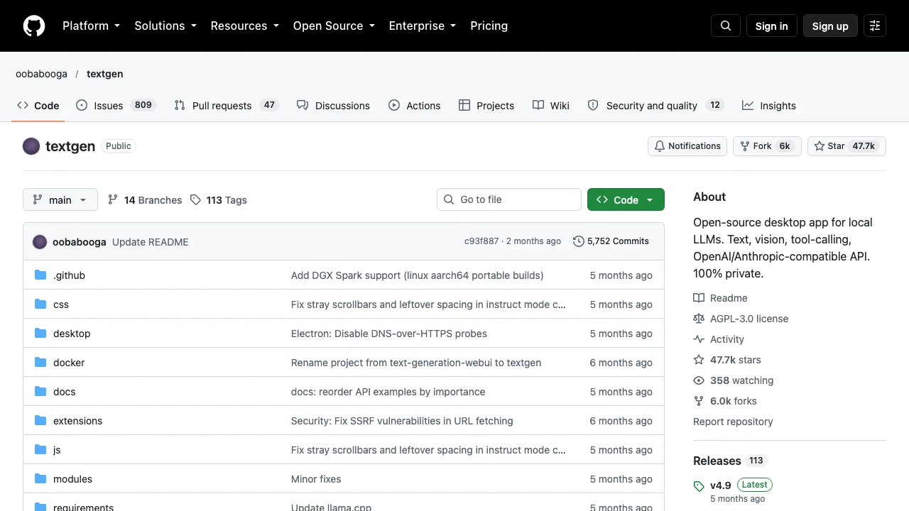Image resolution: width=909 pixels, height=511 pixels.
Task: Open the appearance settings icon in header
Action: [875, 26]
